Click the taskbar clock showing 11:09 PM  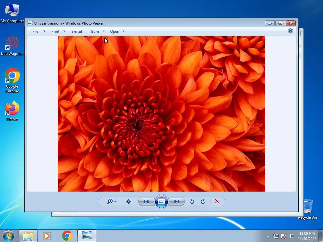[307, 236]
